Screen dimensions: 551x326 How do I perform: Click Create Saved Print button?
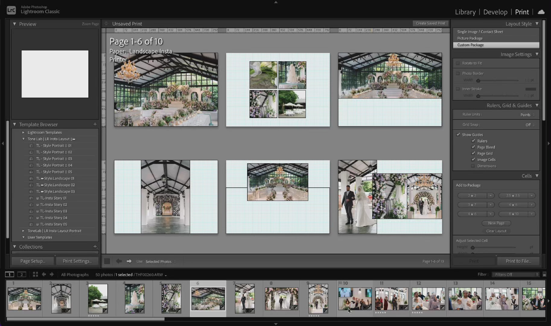click(430, 24)
